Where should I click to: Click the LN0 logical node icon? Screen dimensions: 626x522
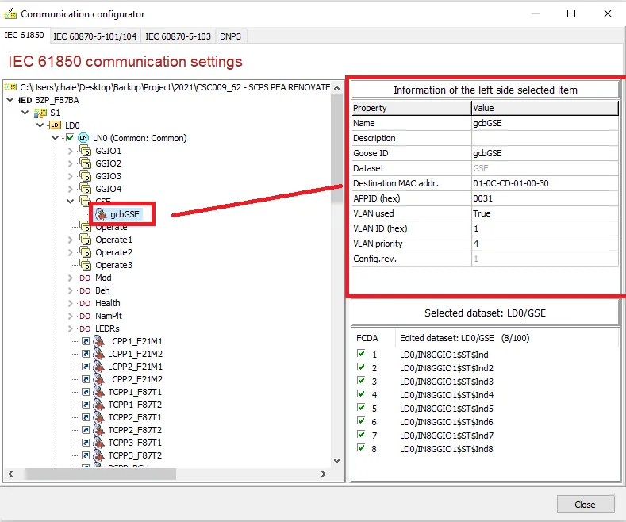(83, 138)
